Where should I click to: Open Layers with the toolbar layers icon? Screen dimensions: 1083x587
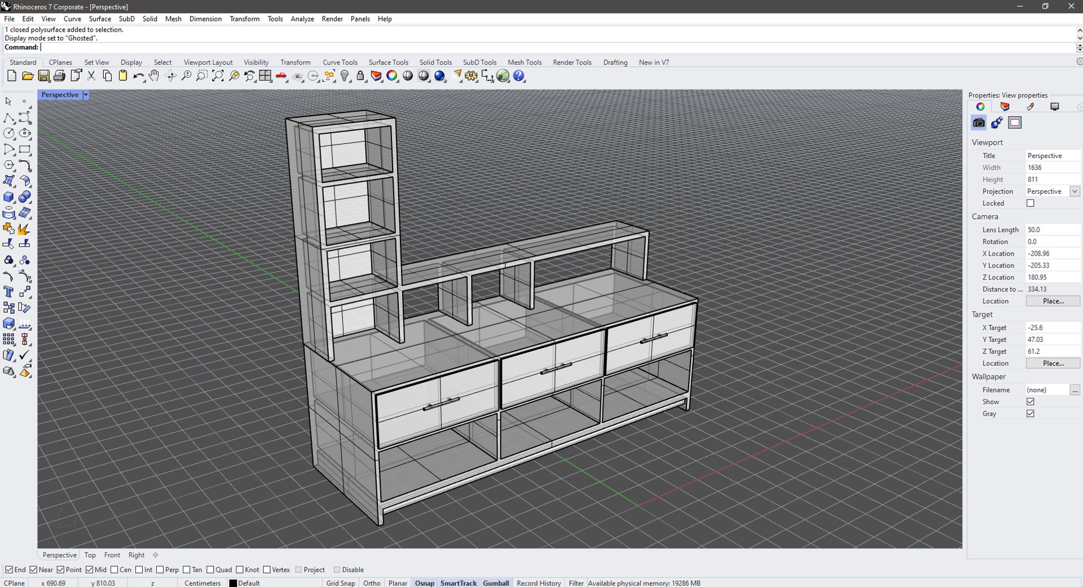376,76
